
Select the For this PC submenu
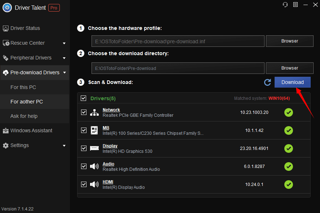click(35, 87)
